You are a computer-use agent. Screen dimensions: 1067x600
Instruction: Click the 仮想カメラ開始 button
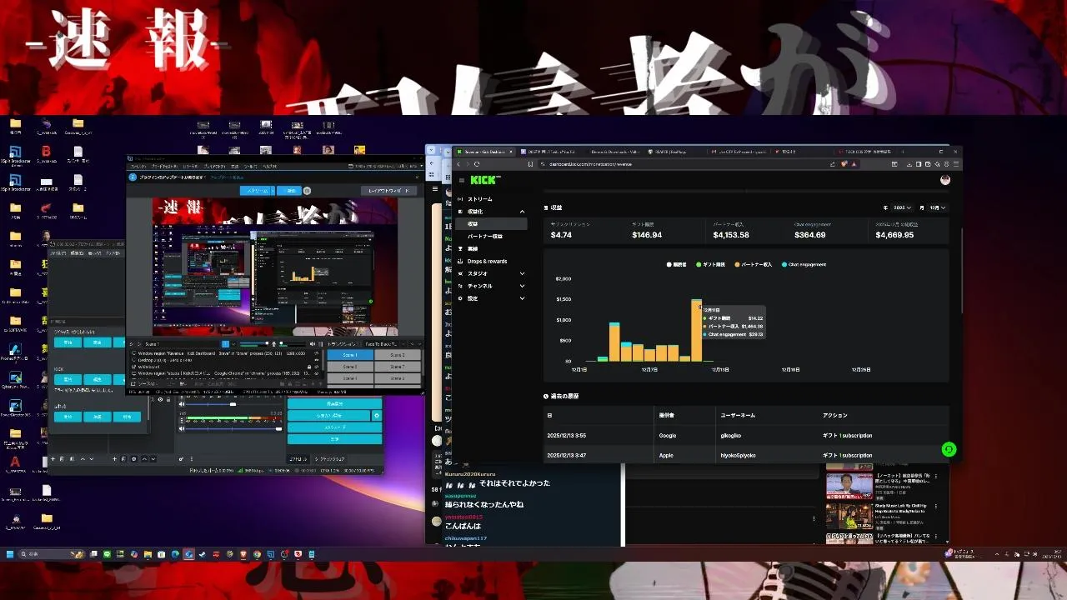[328, 415]
